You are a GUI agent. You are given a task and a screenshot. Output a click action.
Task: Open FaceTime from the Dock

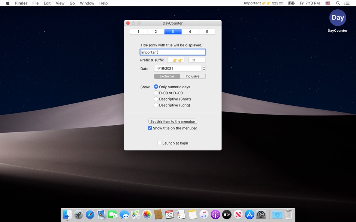tap(113, 214)
